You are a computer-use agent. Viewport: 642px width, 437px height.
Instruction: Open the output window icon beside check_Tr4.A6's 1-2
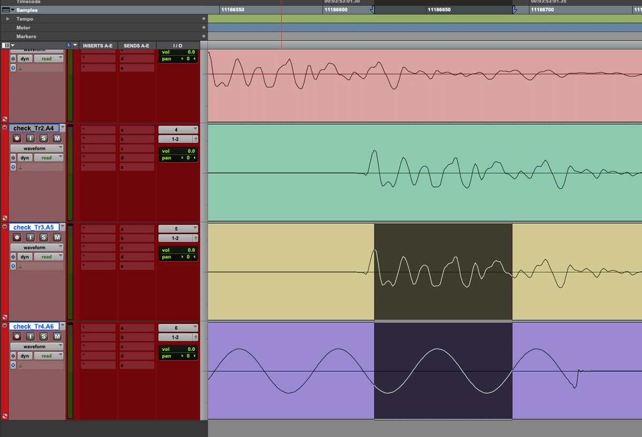tap(195, 338)
